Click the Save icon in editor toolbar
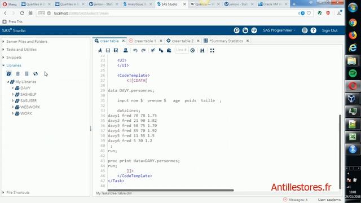Screen dimensions: 361x203 coord(108,50)
